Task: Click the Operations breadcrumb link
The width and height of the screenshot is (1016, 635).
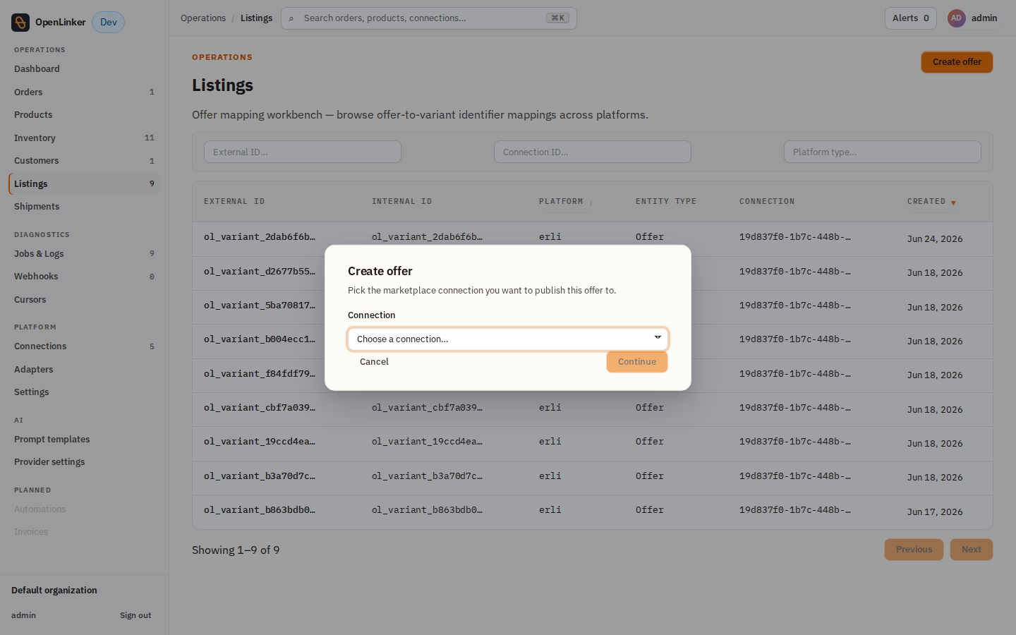Action: coord(203,18)
